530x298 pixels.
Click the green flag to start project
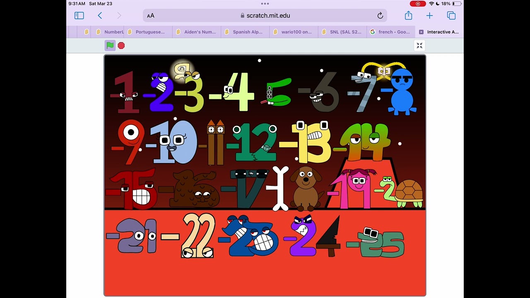[x=110, y=46]
